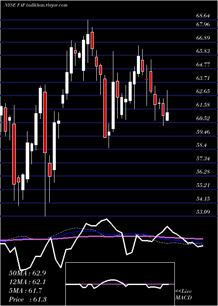Click the last white candlestick on the right

point(167,117)
